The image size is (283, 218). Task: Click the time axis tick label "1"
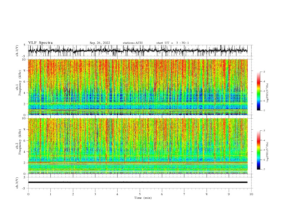pyautogui.click(x=50, y=194)
